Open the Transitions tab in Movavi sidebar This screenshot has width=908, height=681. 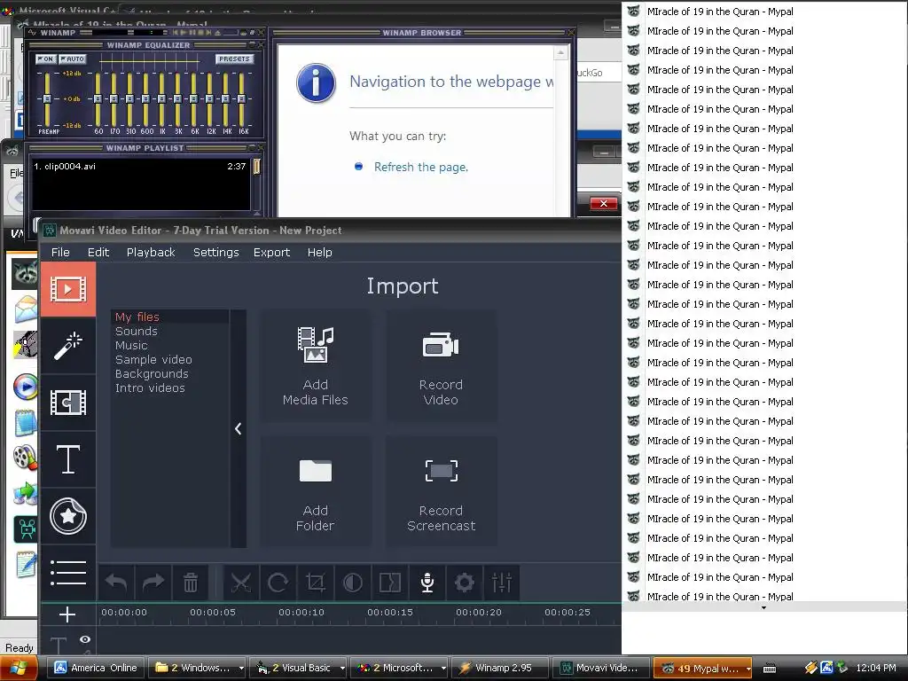(x=68, y=403)
